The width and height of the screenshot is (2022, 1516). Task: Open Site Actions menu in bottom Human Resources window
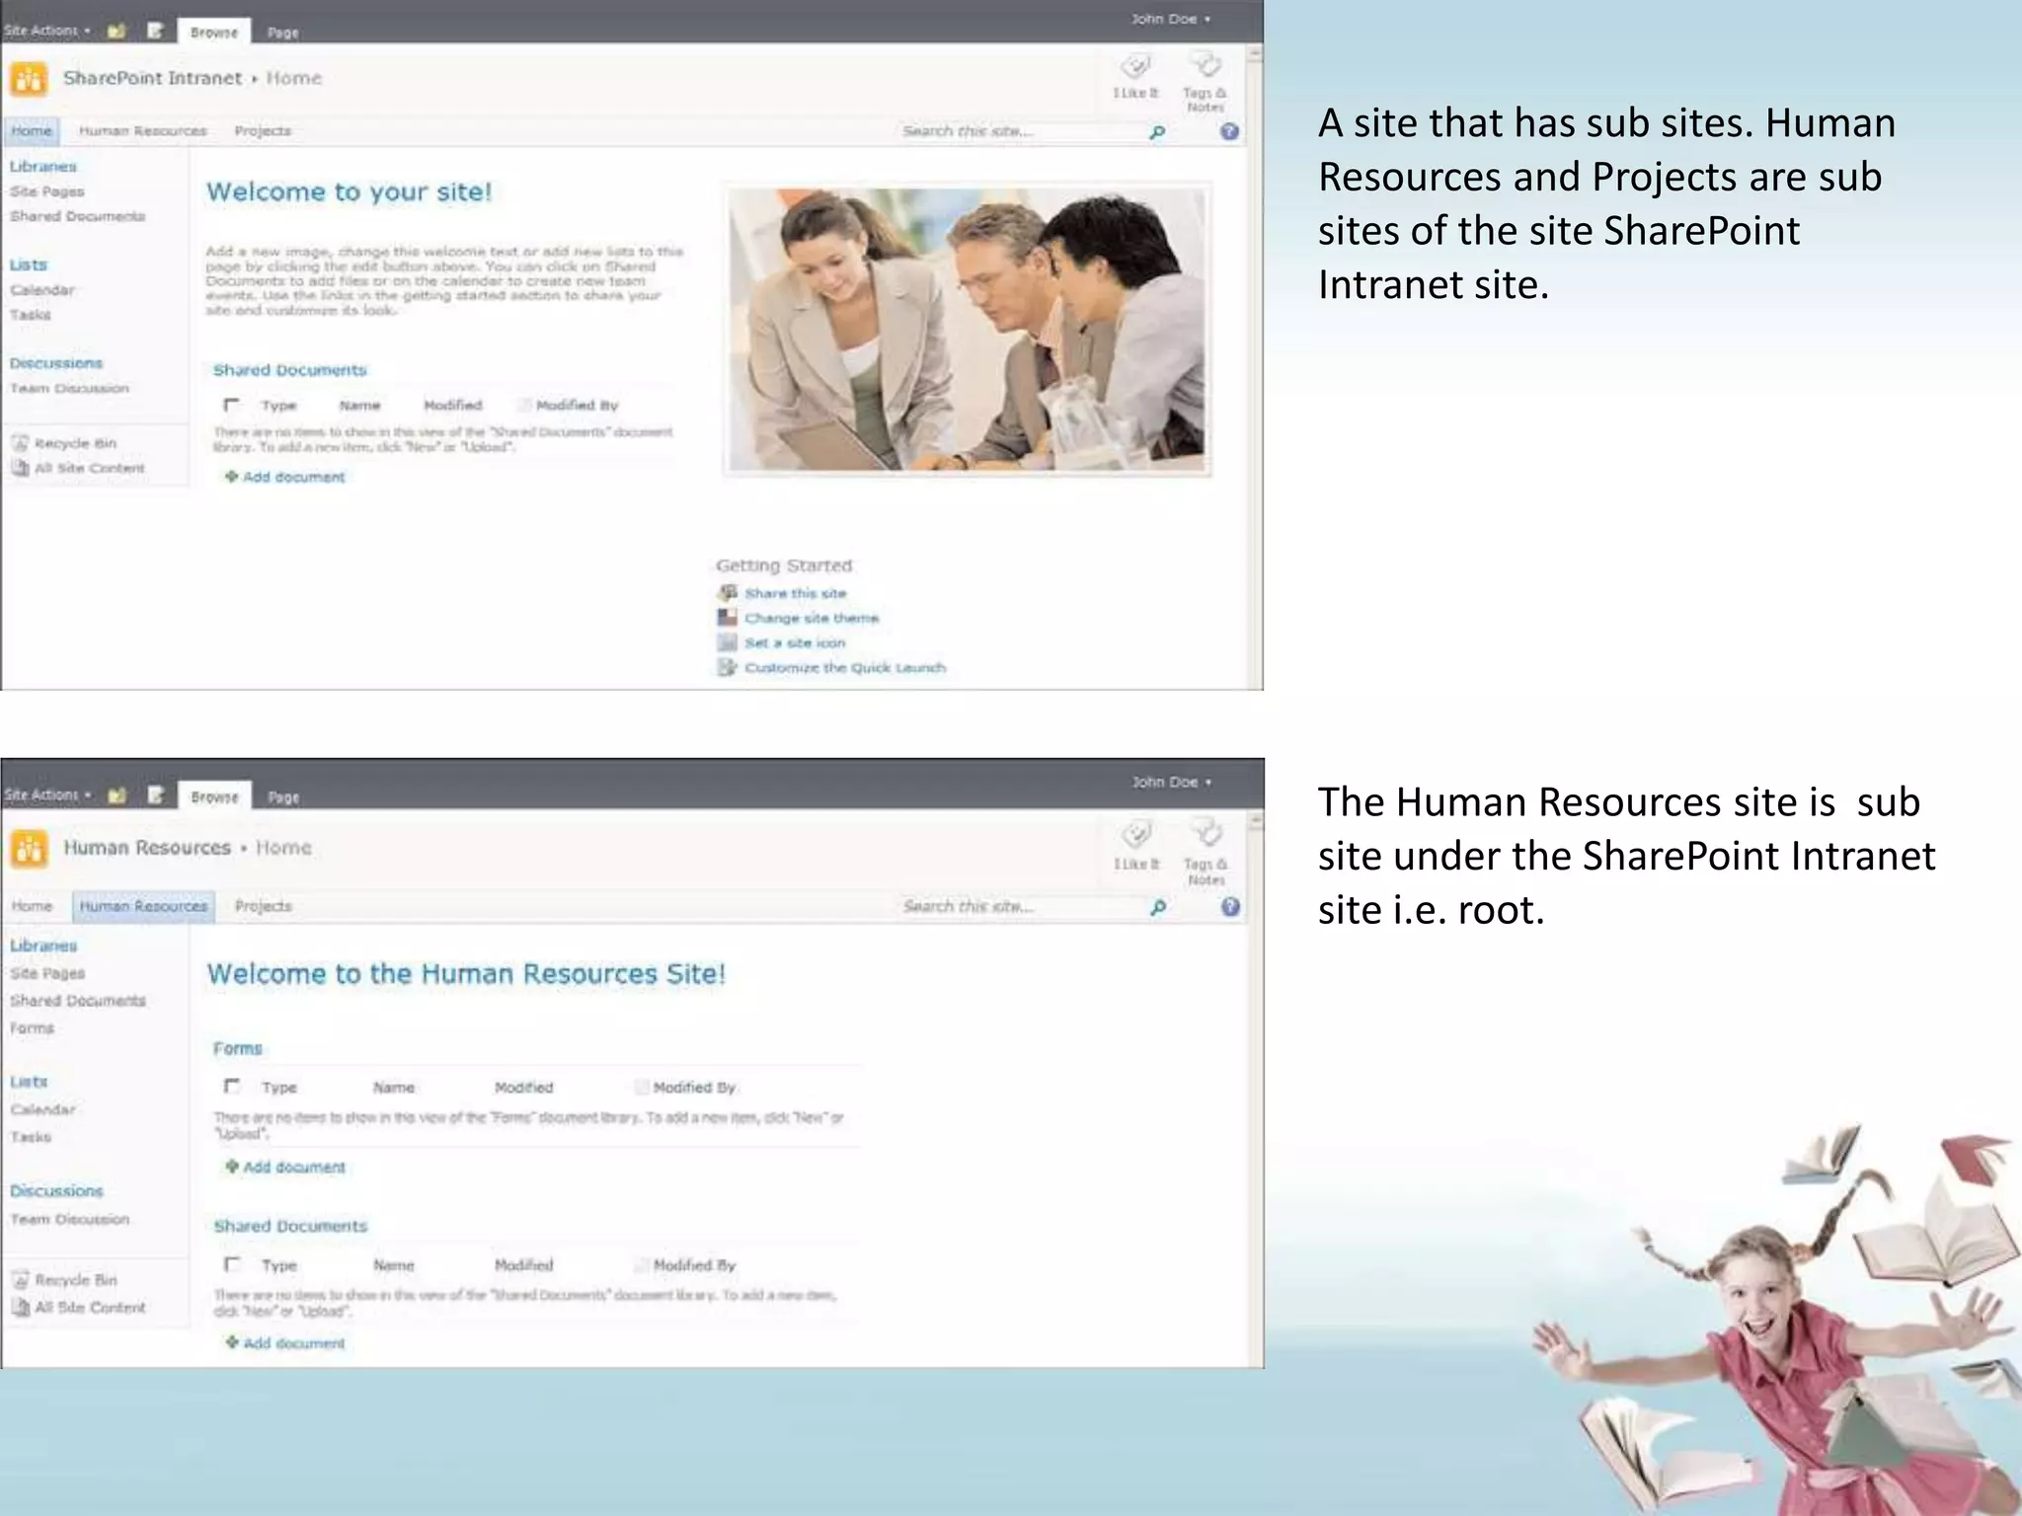coord(46,795)
